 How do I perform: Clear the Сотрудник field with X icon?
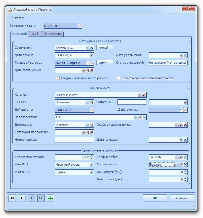tap(92, 48)
